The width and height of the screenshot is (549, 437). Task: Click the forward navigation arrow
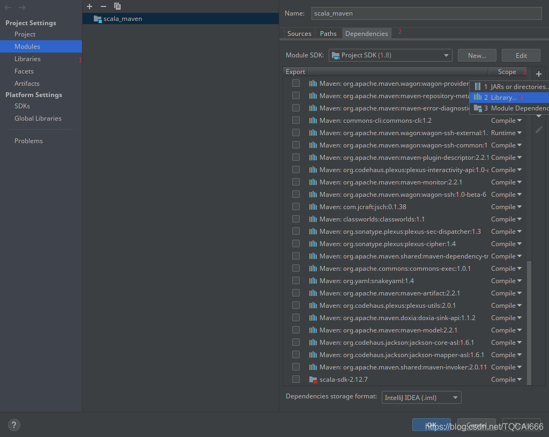22,8
